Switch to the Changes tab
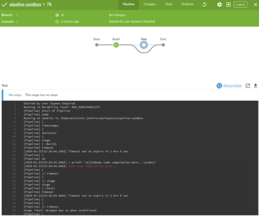 (150, 4)
